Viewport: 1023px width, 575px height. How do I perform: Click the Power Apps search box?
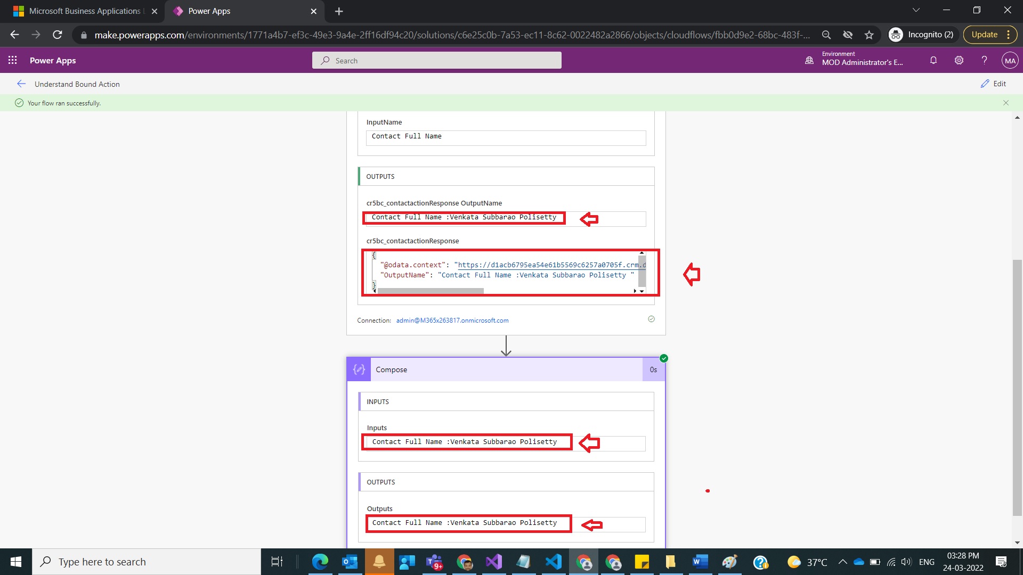point(437,60)
